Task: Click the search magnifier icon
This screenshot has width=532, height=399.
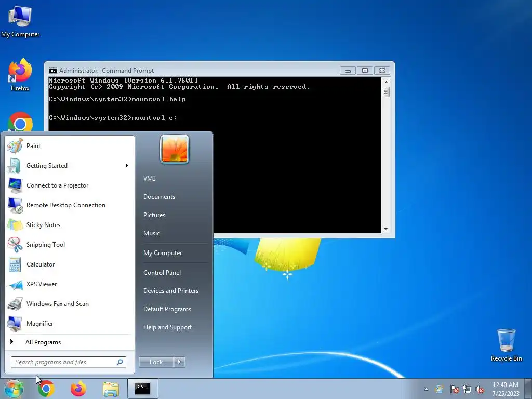Action: click(119, 362)
